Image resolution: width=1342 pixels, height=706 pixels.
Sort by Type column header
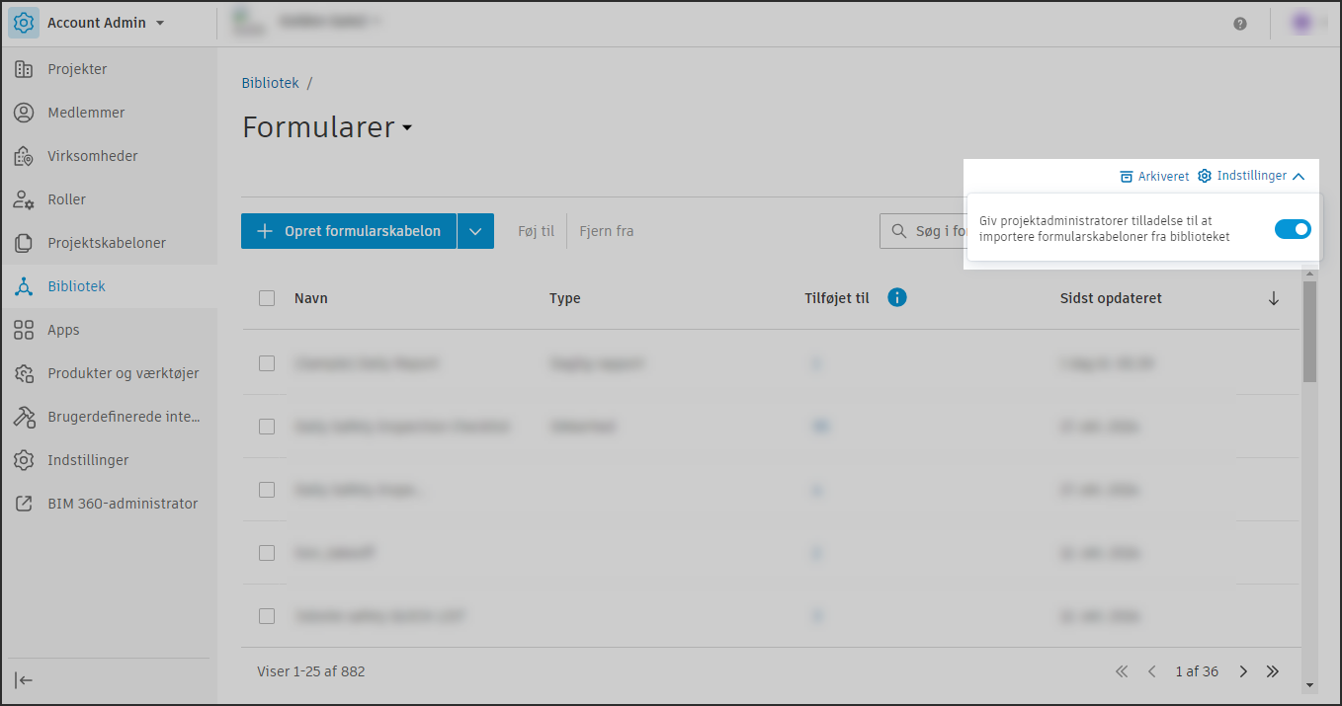pyautogui.click(x=565, y=298)
